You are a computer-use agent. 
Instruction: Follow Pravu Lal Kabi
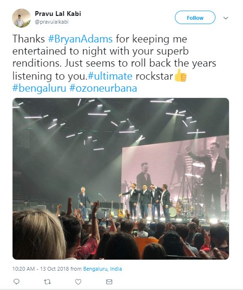click(195, 17)
